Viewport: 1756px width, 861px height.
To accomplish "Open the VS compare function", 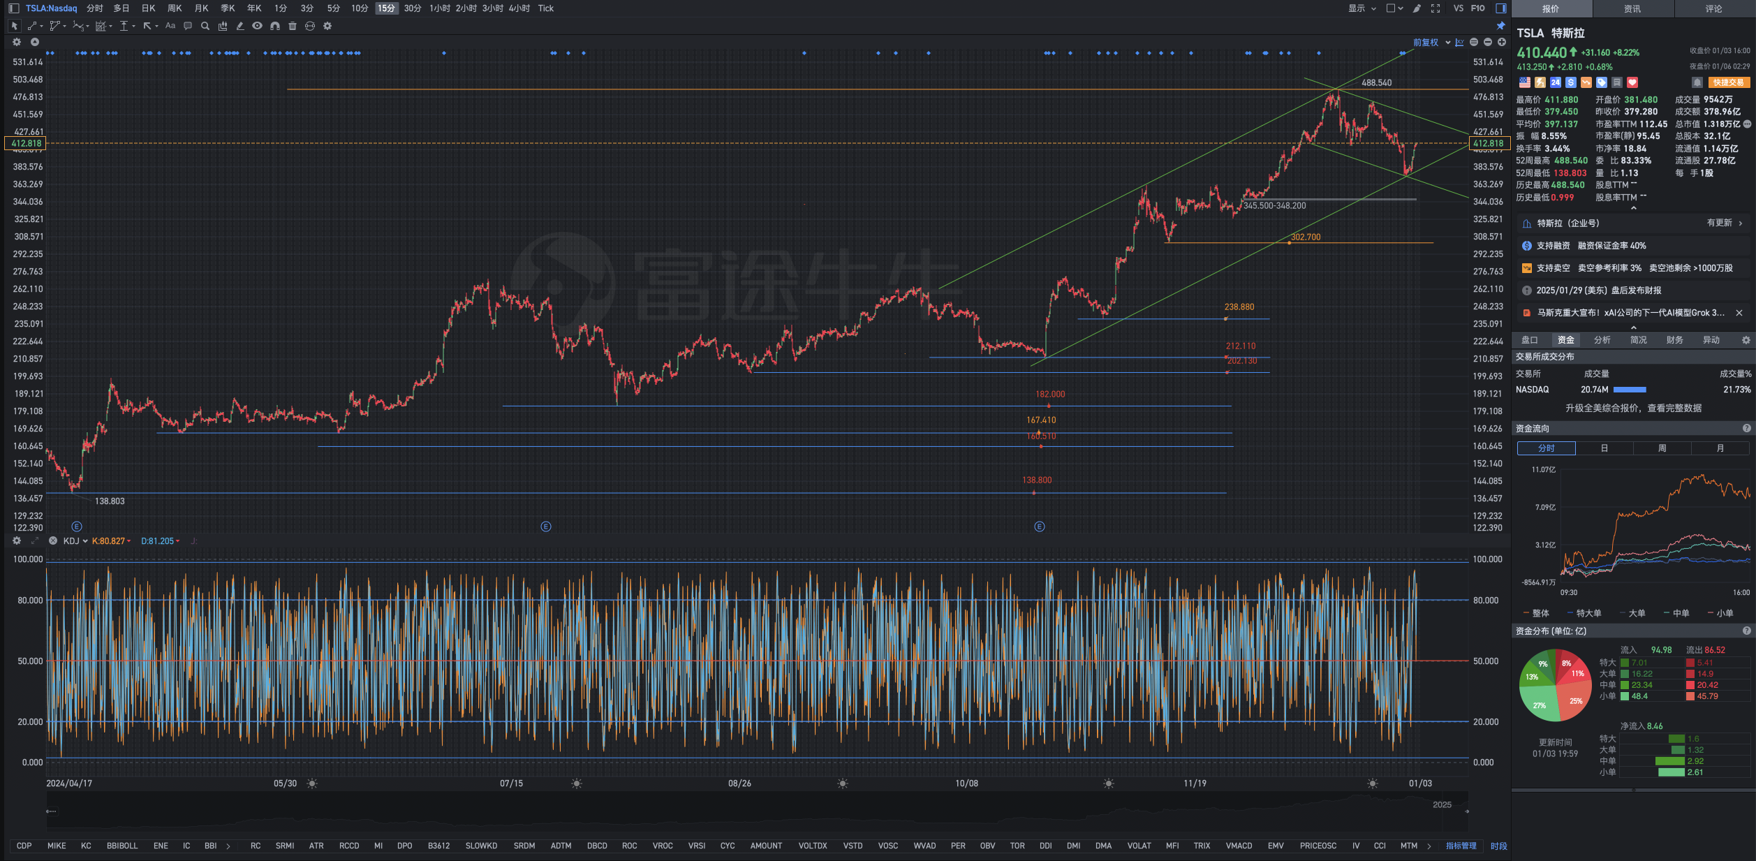I will click(1458, 8).
